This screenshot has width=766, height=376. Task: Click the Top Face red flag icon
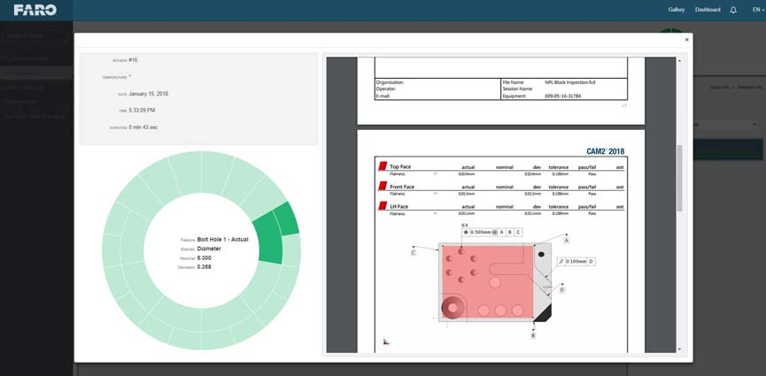pyautogui.click(x=383, y=165)
